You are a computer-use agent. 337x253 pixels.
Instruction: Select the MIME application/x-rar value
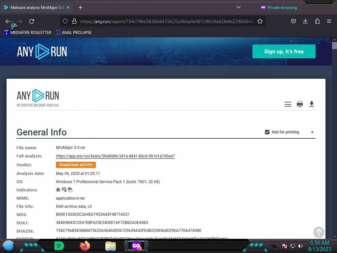[x=70, y=198]
